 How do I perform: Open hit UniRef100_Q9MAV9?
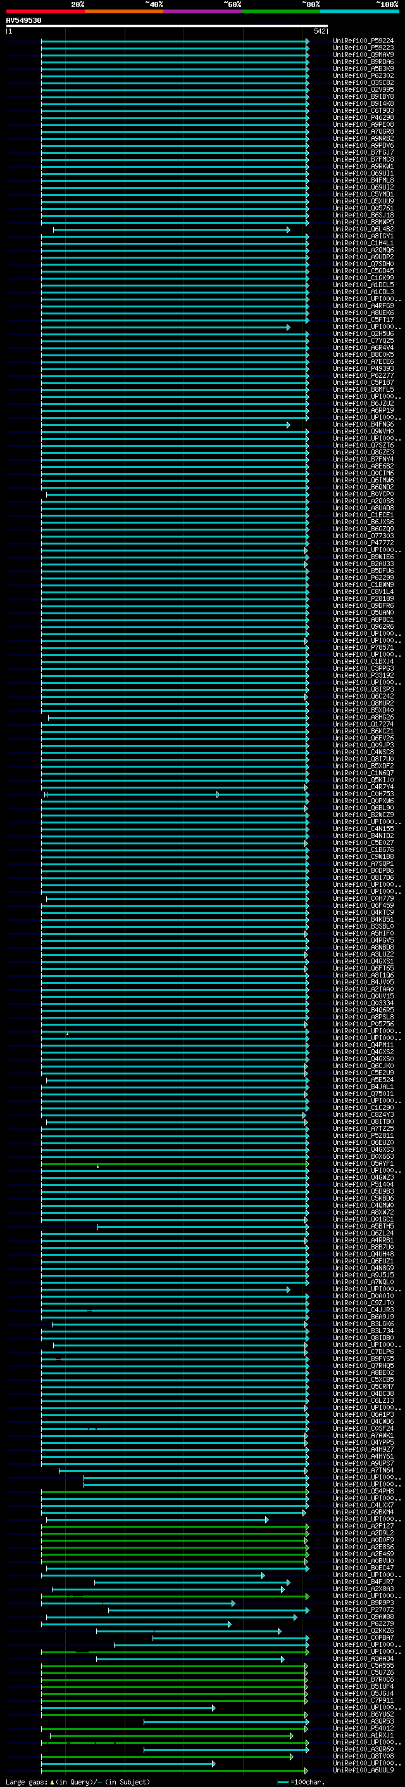pos(363,55)
